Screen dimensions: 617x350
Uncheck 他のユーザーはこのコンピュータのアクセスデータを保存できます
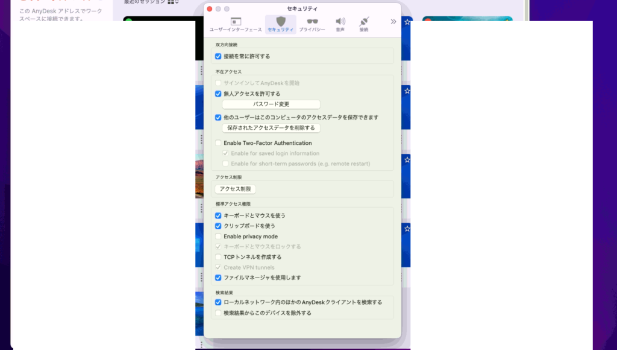pos(218,118)
